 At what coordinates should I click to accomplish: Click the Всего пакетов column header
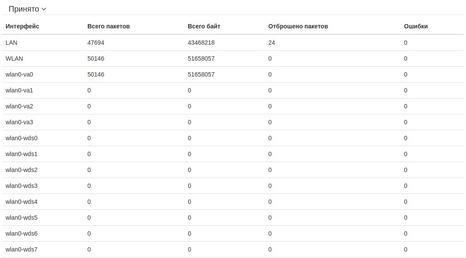tap(109, 26)
